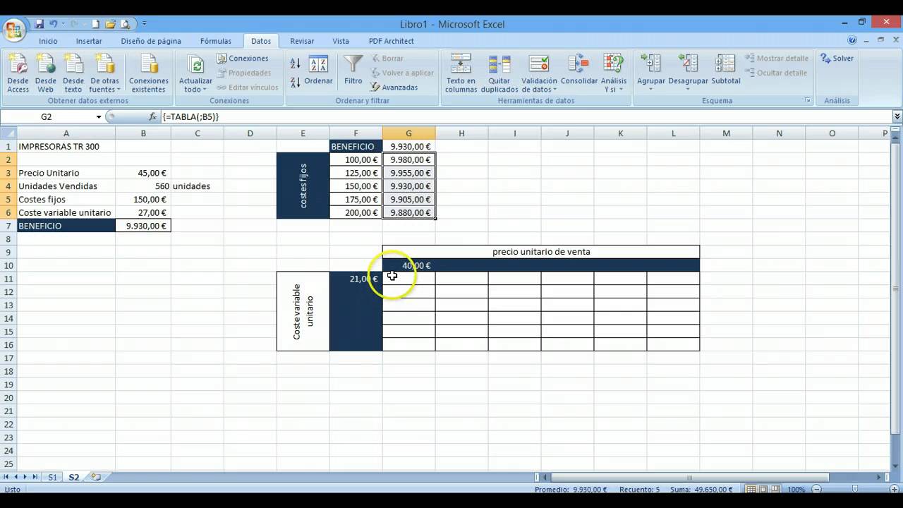Switch to Normal view
Viewport: 903px width, 508px height.
coord(752,489)
